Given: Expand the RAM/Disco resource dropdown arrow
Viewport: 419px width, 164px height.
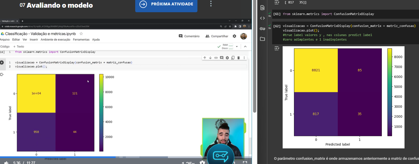Looking at the screenshot, I should coord(237,47).
